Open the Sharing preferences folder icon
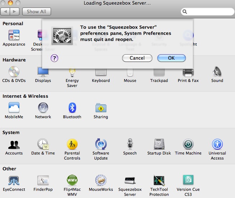235x198 pixels. tap(101, 108)
